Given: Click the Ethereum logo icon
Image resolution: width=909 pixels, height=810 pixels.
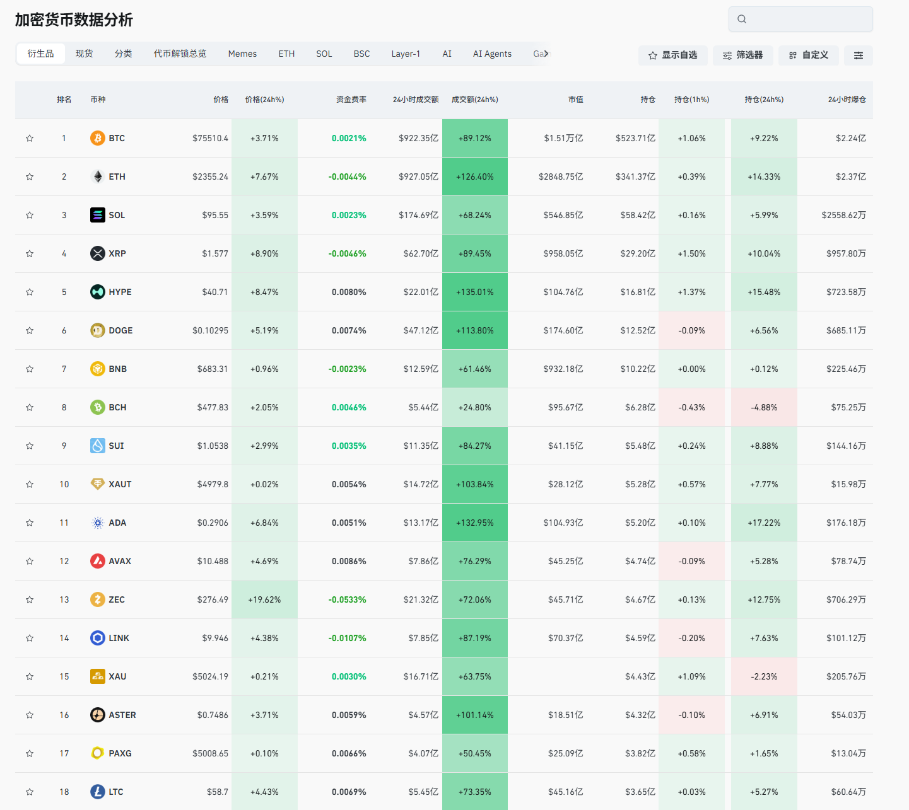Looking at the screenshot, I should (x=97, y=176).
